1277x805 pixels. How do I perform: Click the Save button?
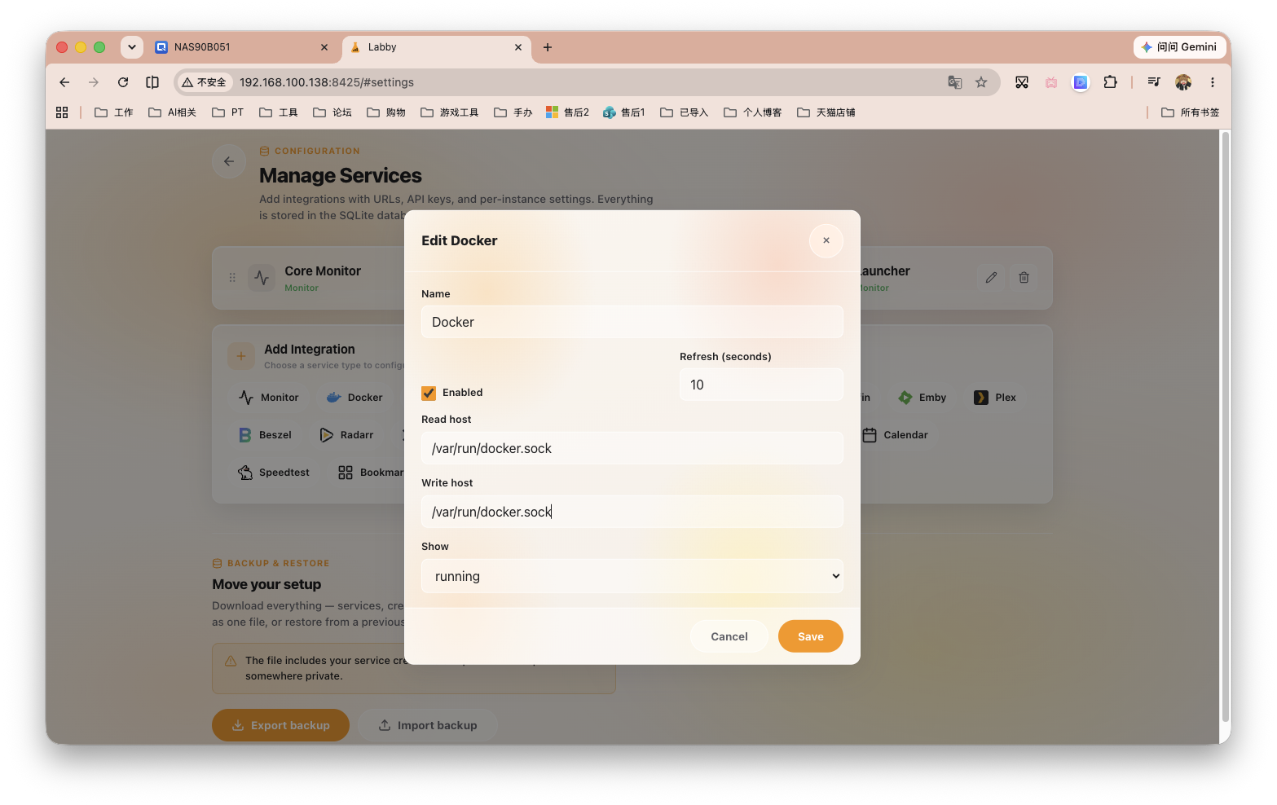click(x=810, y=636)
